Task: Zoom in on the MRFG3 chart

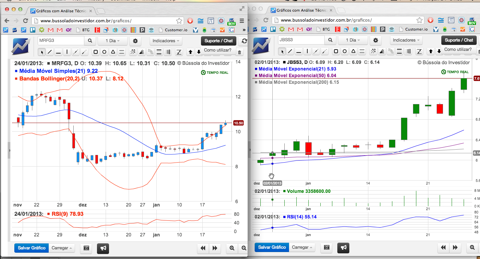Action: coord(232,248)
